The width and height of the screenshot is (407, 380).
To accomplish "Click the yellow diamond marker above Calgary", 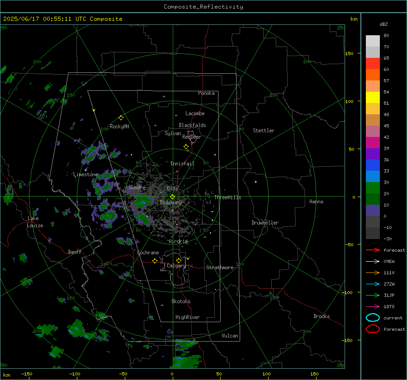I will point(179,260).
